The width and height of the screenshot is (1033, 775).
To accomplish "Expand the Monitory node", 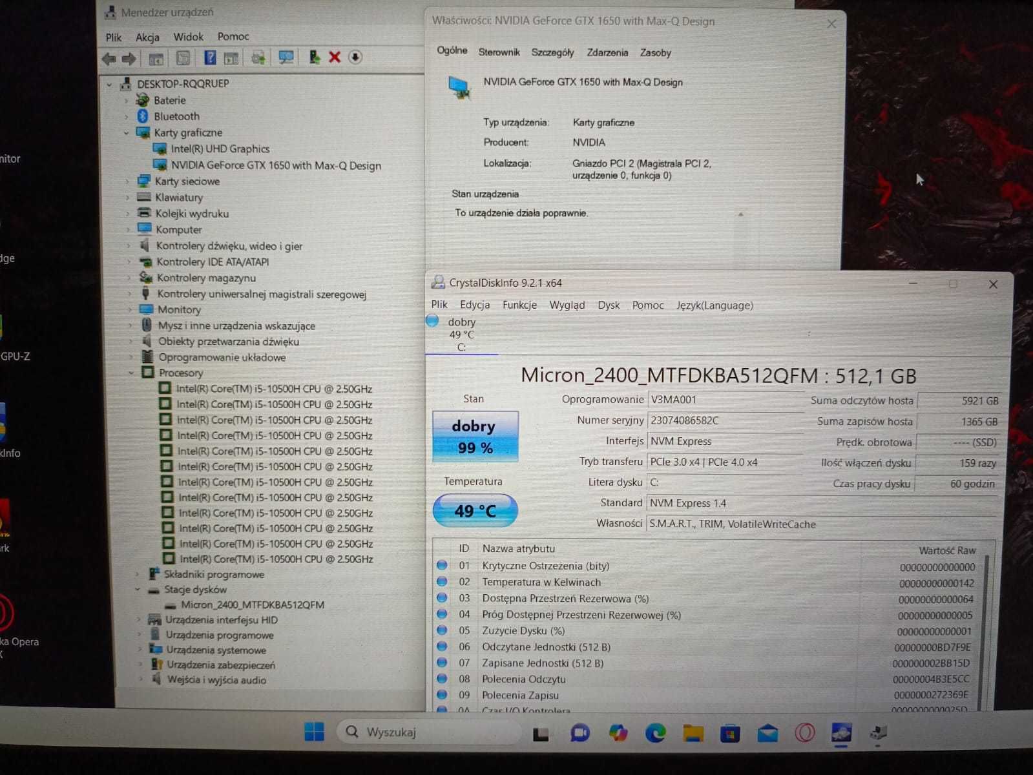I will tap(130, 310).
